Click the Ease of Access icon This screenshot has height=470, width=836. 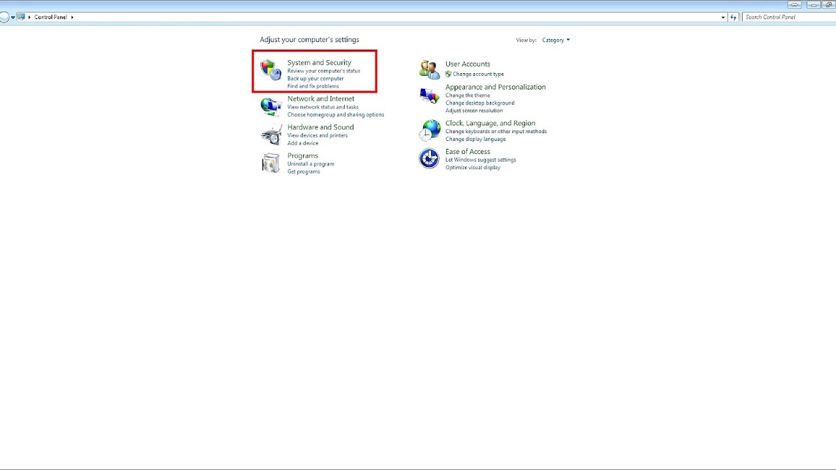pyautogui.click(x=429, y=159)
